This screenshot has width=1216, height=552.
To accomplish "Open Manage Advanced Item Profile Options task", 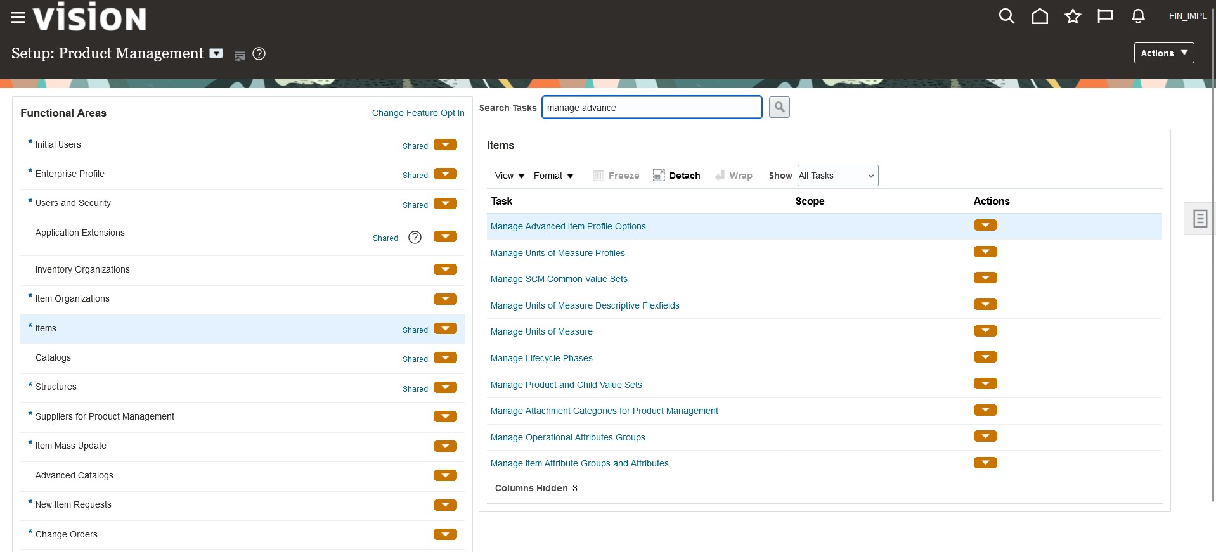I will (568, 226).
